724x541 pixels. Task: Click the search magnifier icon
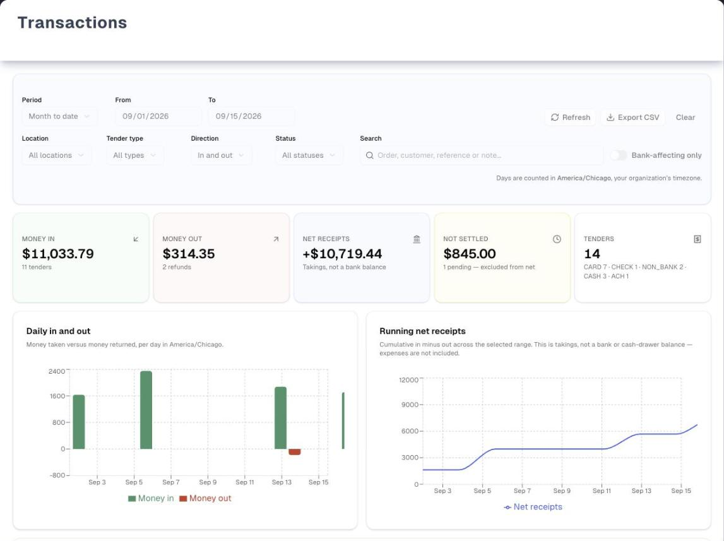point(369,155)
